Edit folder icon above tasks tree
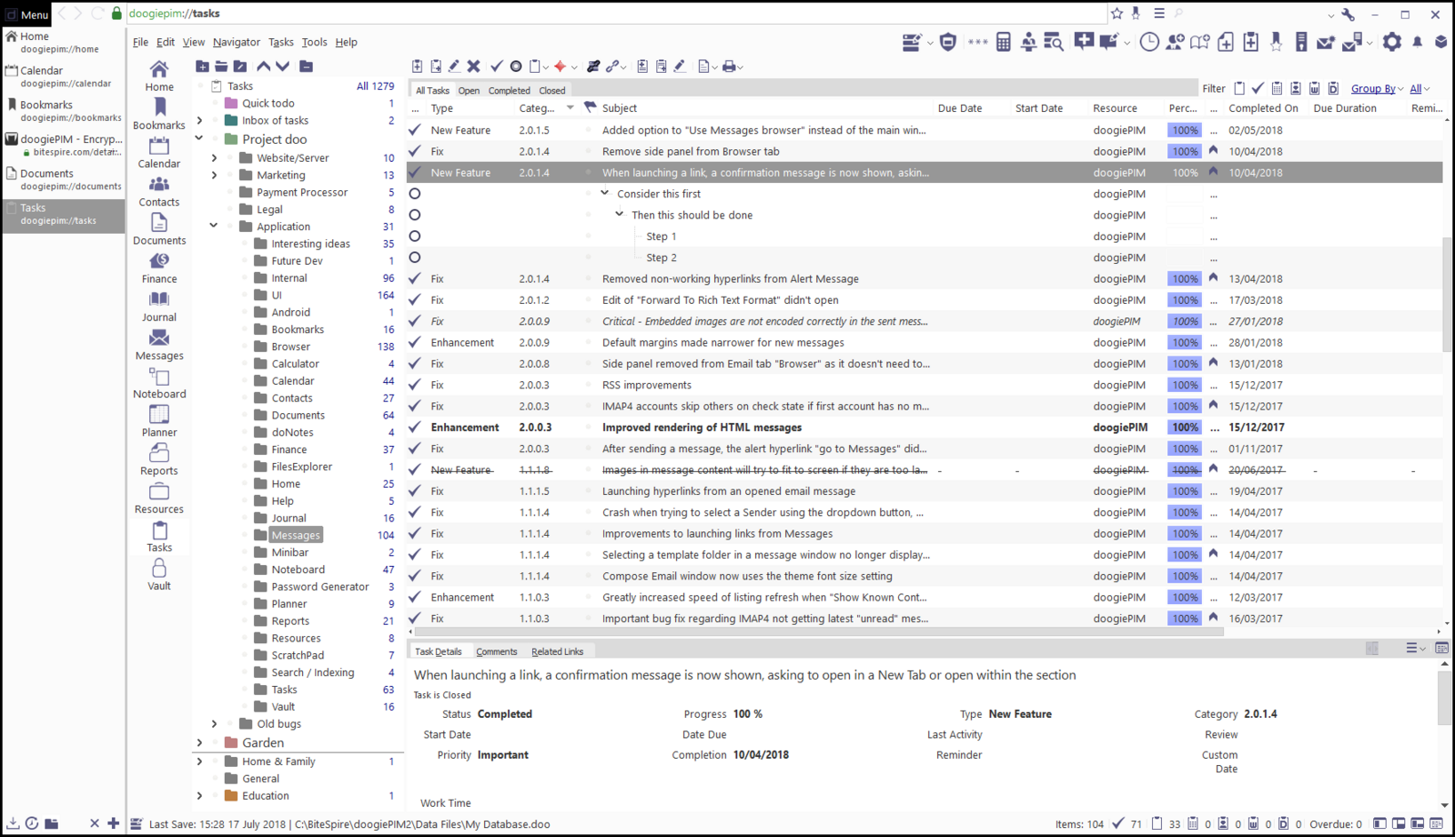 (240, 66)
